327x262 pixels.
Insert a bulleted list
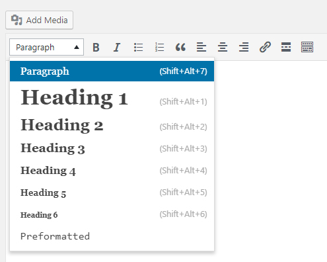click(x=138, y=47)
